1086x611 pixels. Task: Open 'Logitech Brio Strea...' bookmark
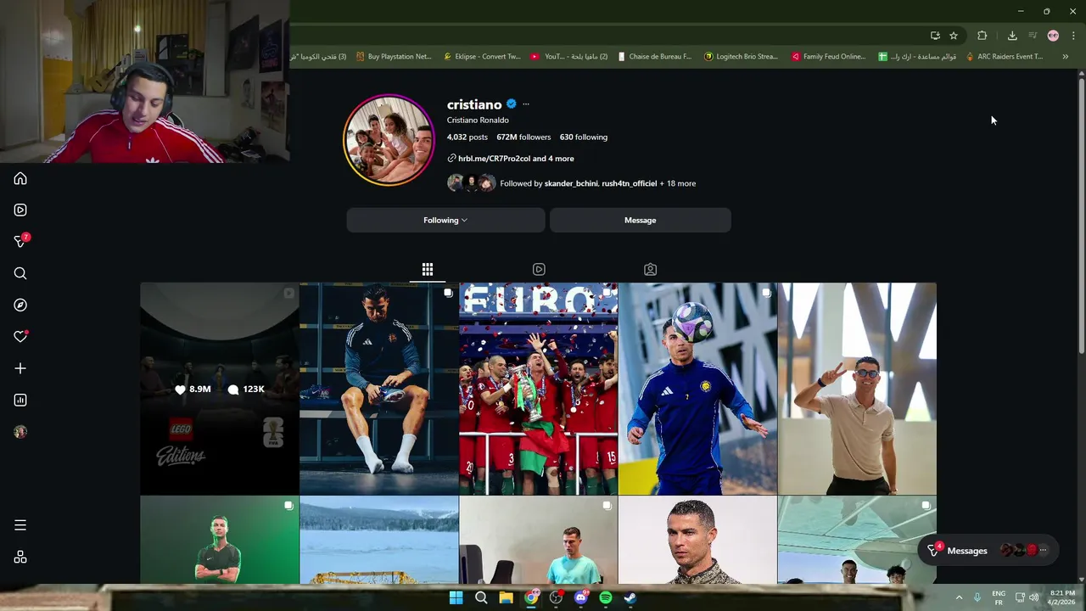coord(741,57)
